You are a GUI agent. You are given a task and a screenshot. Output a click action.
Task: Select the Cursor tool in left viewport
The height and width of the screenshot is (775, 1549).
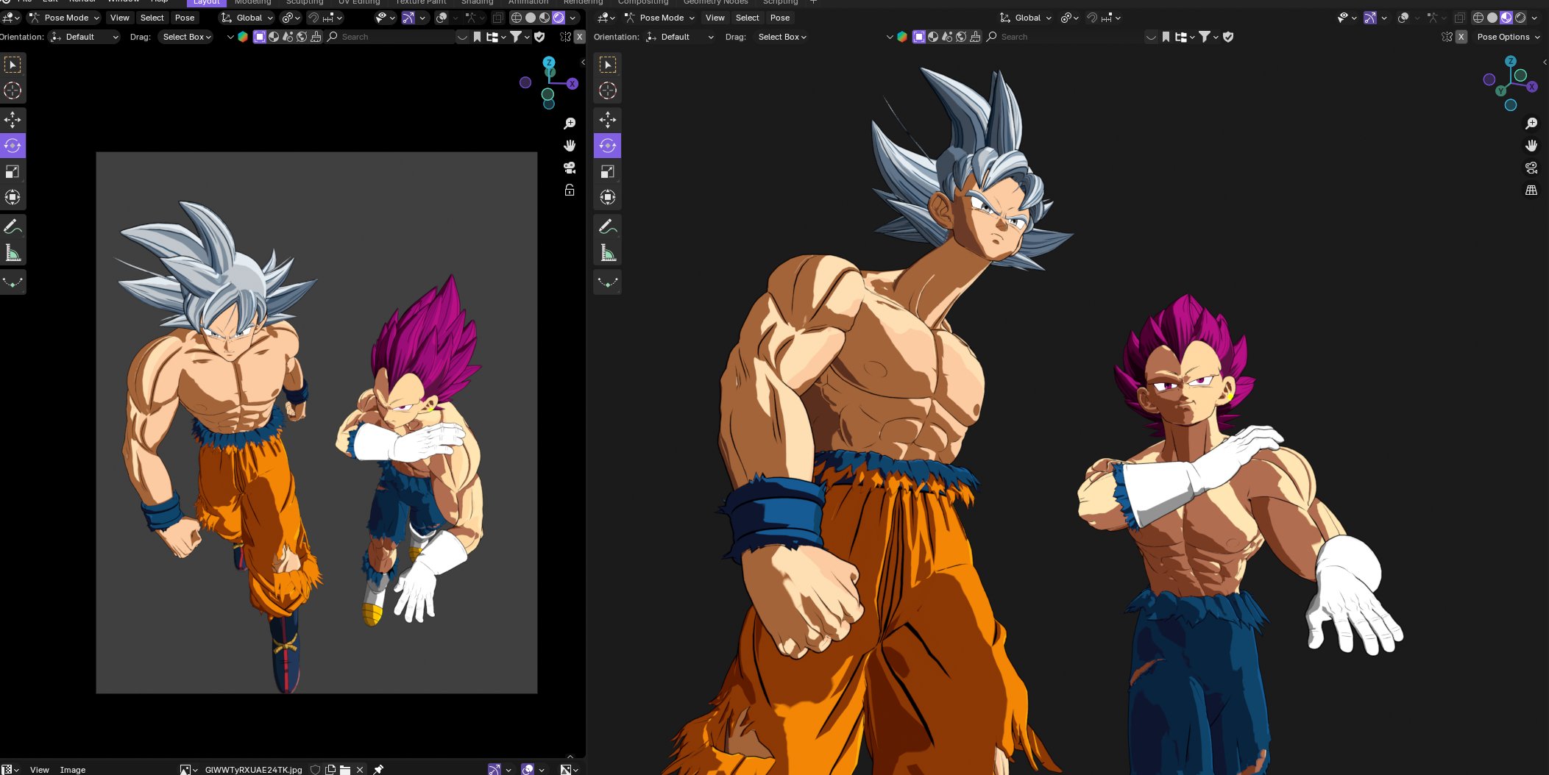pyautogui.click(x=13, y=91)
